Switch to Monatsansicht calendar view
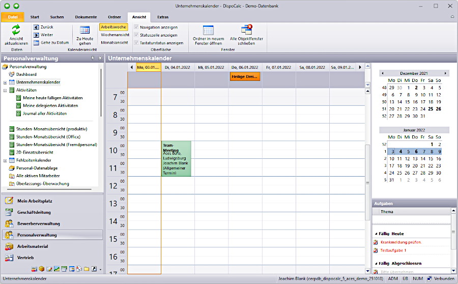 (114, 43)
